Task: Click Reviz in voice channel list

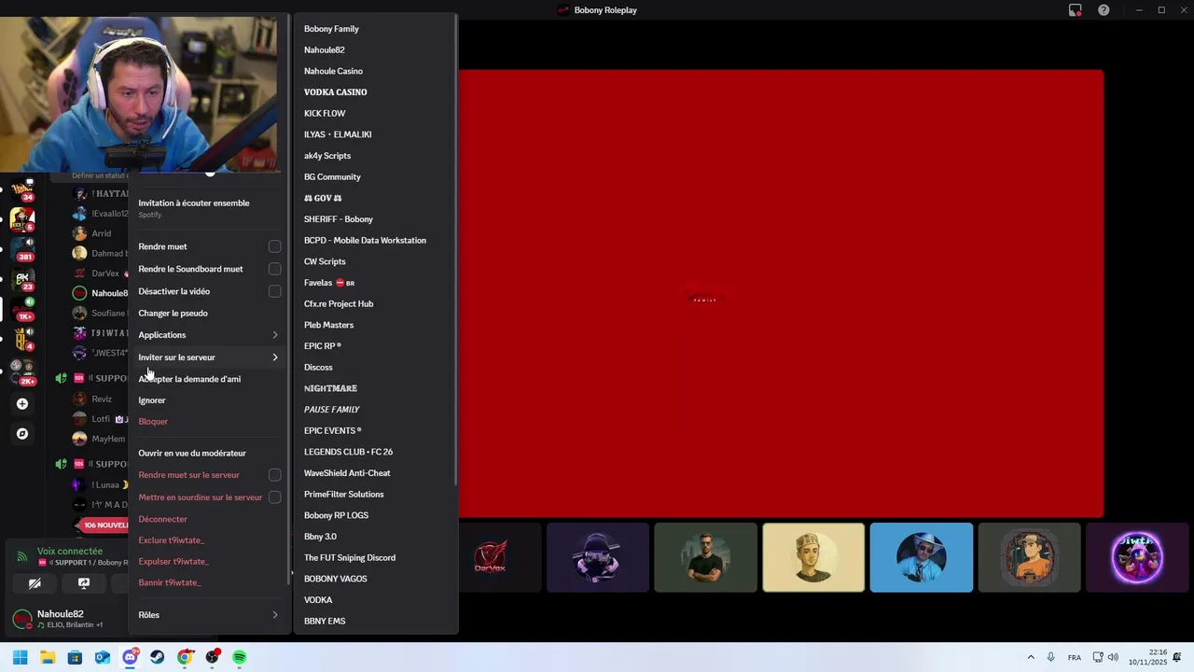Action: point(102,399)
